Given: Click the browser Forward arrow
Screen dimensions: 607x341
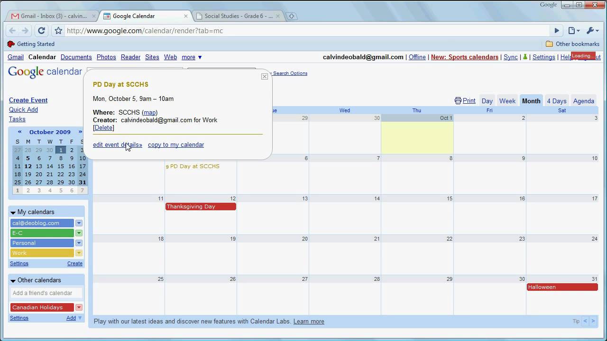Looking at the screenshot, I should (25, 31).
